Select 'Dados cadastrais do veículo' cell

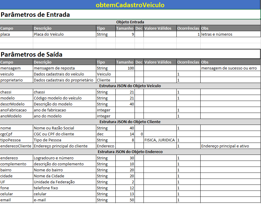click(65, 74)
